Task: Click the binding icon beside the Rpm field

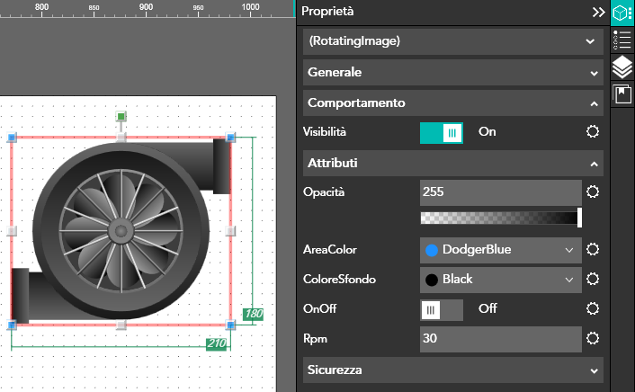Action: [x=592, y=339]
